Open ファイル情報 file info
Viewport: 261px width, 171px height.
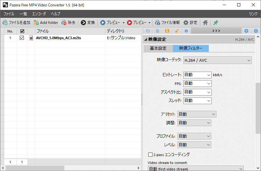click(x=167, y=23)
